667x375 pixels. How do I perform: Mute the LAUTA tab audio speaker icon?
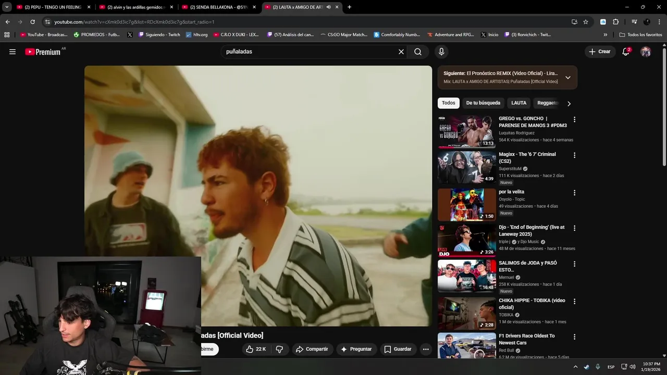click(x=328, y=7)
